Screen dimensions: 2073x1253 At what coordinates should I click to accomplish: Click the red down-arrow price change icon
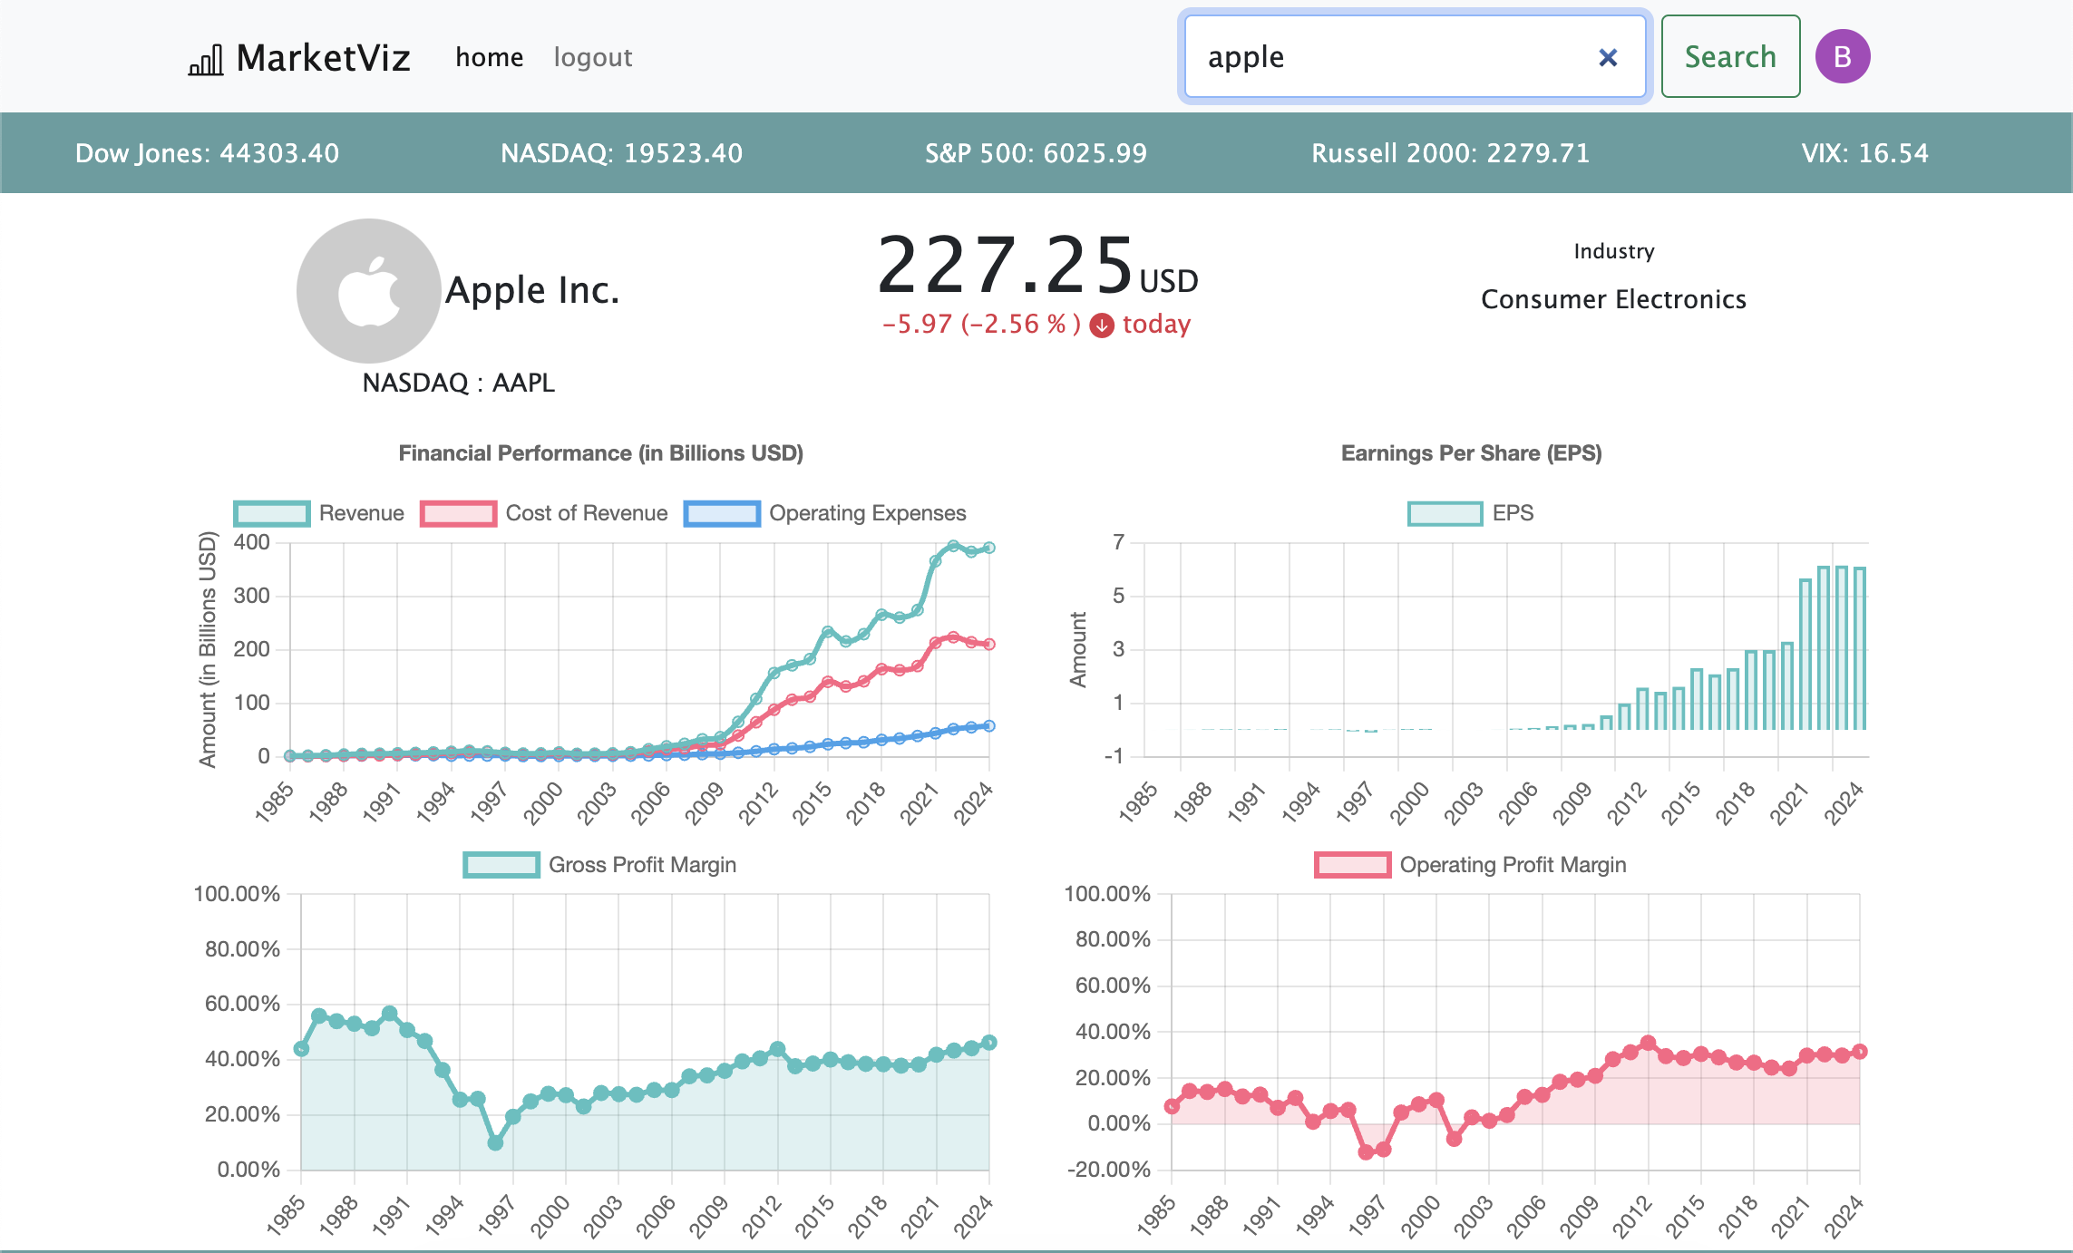pyautogui.click(x=1102, y=325)
